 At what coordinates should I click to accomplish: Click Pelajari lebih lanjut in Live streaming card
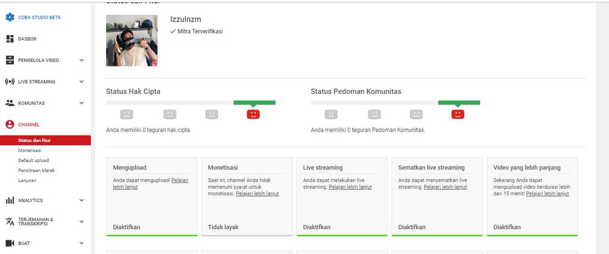click(350, 187)
